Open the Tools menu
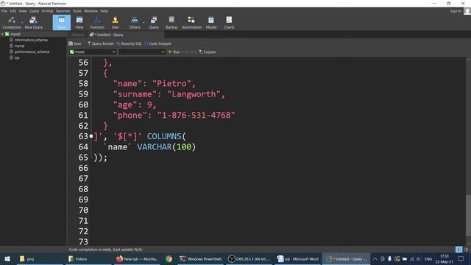This screenshot has width=471, height=265. (x=77, y=11)
